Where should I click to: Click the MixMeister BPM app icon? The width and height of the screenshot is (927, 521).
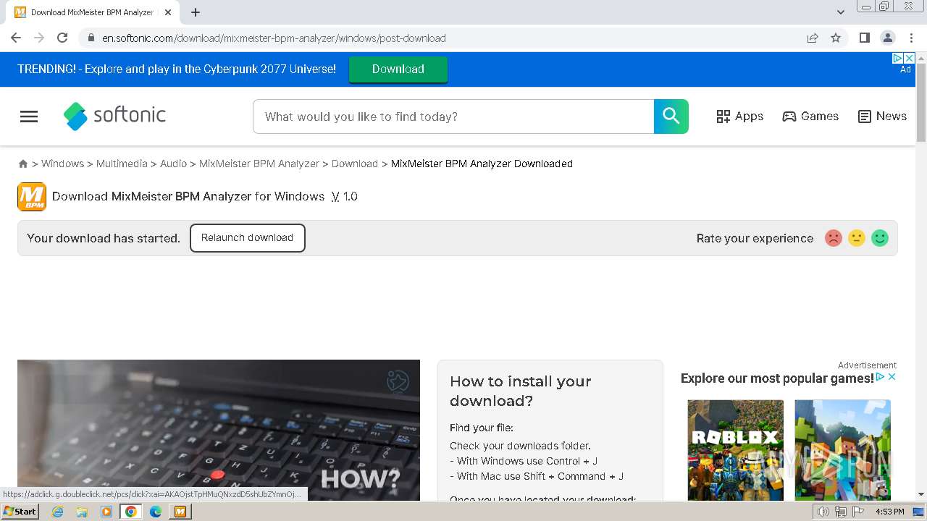pyautogui.click(x=32, y=197)
